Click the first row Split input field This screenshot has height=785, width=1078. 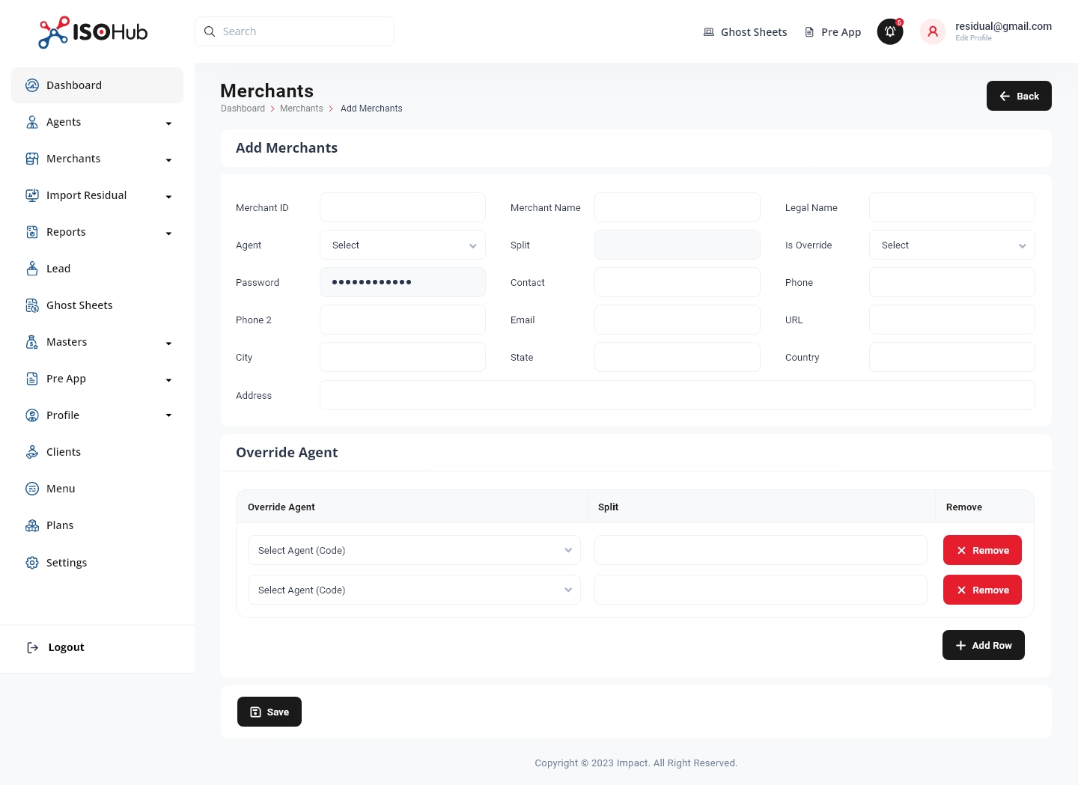click(761, 550)
